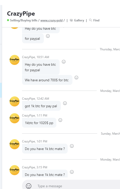The height and width of the screenshot is (189, 120).
Task: React to the 'for paypal' message
Action: click(x=48, y=36)
